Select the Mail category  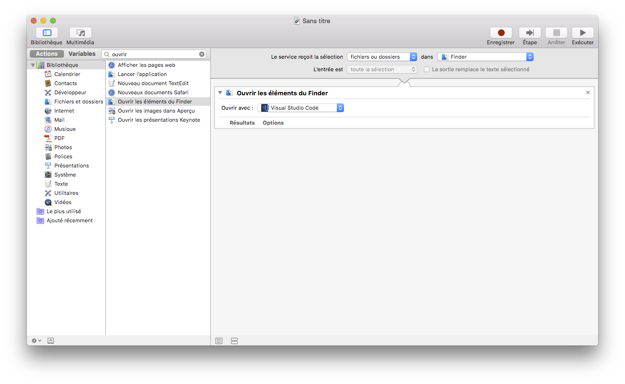pyautogui.click(x=59, y=120)
